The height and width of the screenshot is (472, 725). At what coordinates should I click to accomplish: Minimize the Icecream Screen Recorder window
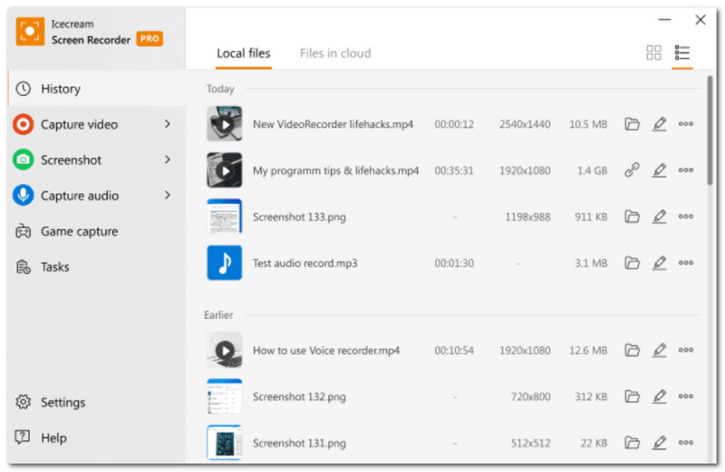click(664, 19)
